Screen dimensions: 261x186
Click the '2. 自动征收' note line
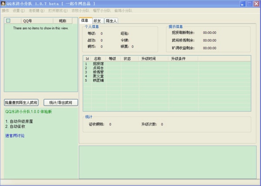coord(15,126)
